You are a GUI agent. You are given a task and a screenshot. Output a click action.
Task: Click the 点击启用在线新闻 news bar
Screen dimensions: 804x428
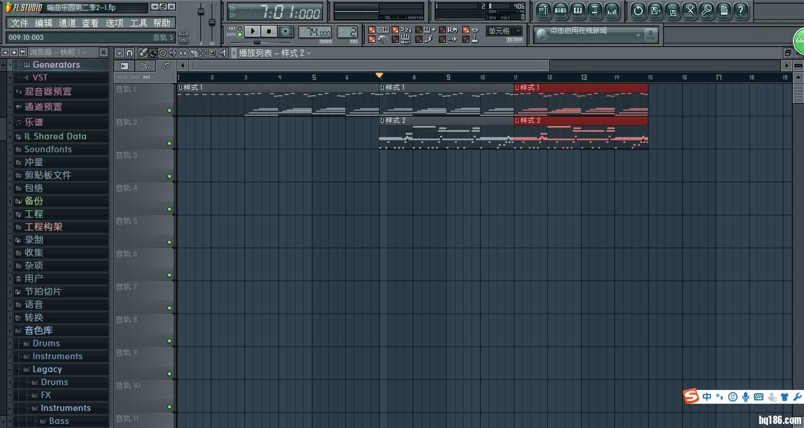(594, 35)
